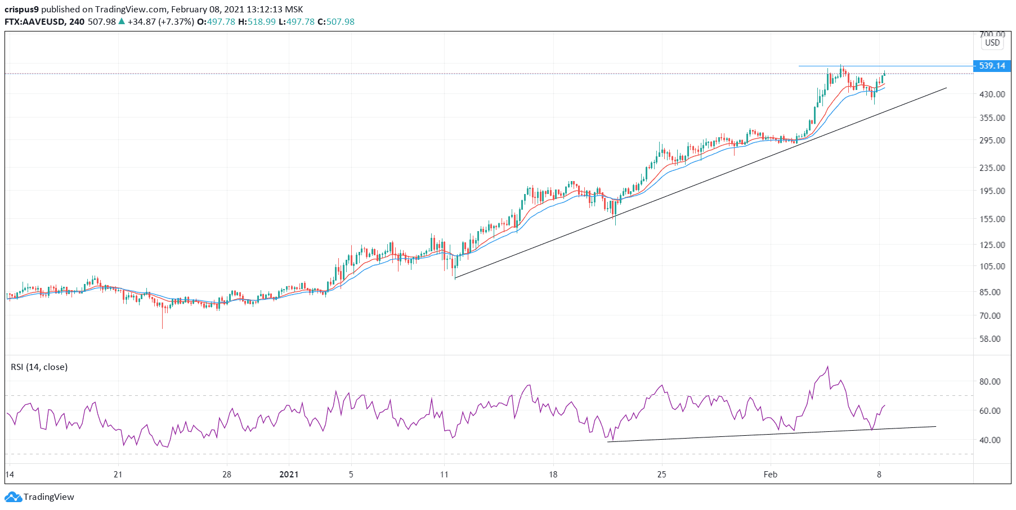Click the 355.00 price axis label
This screenshot has width=1016, height=510.
[992, 118]
